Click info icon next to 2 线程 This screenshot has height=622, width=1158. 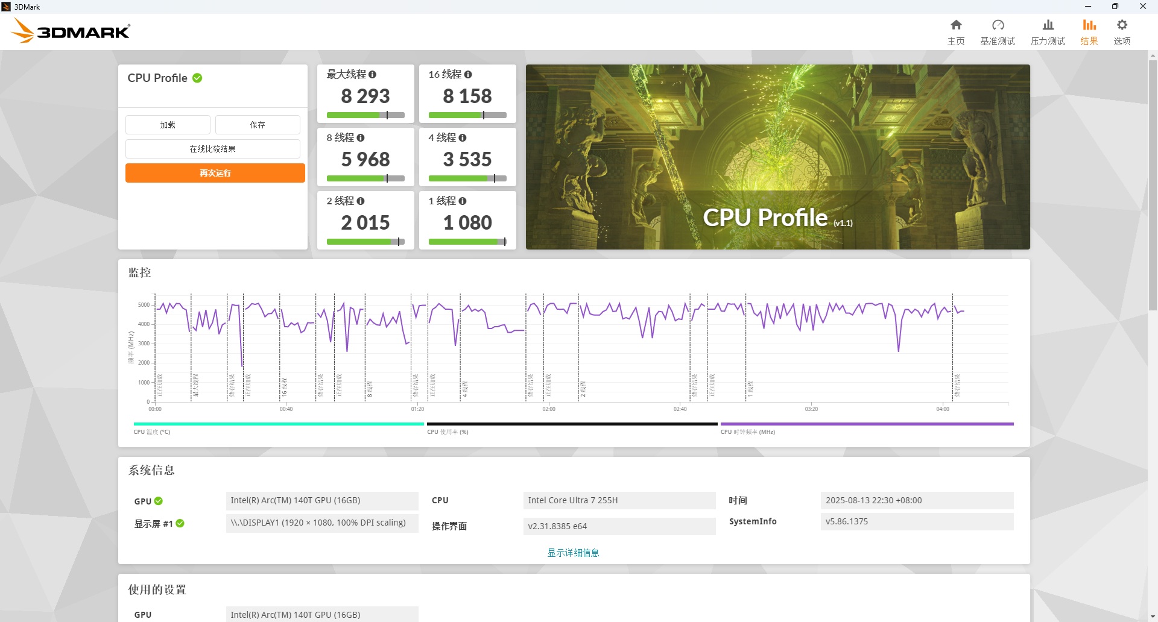pos(361,201)
